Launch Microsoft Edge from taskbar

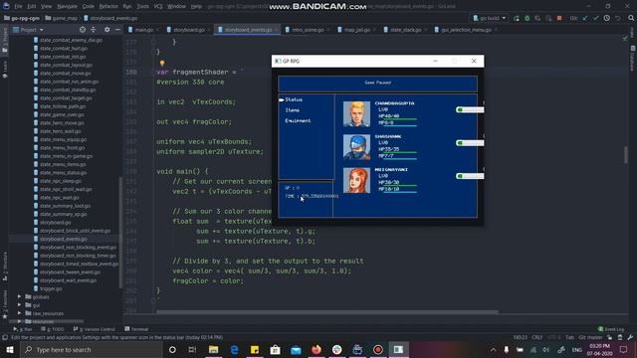click(234, 349)
